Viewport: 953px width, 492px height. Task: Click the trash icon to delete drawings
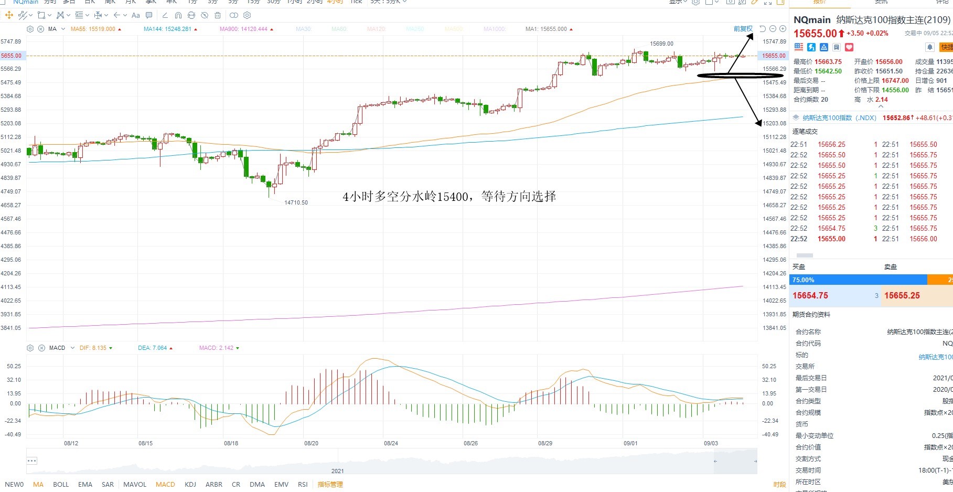[218, 15]
